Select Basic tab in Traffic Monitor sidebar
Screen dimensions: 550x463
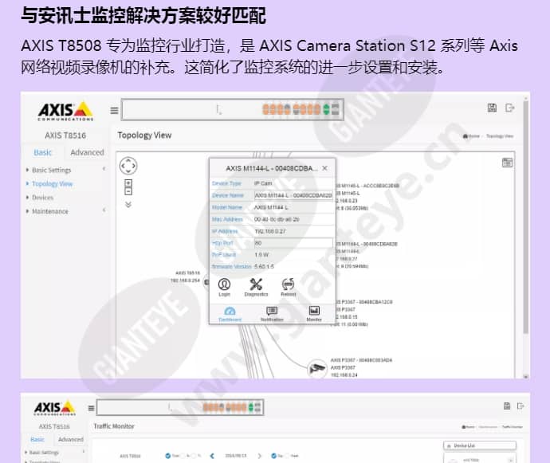pos(37,439)
